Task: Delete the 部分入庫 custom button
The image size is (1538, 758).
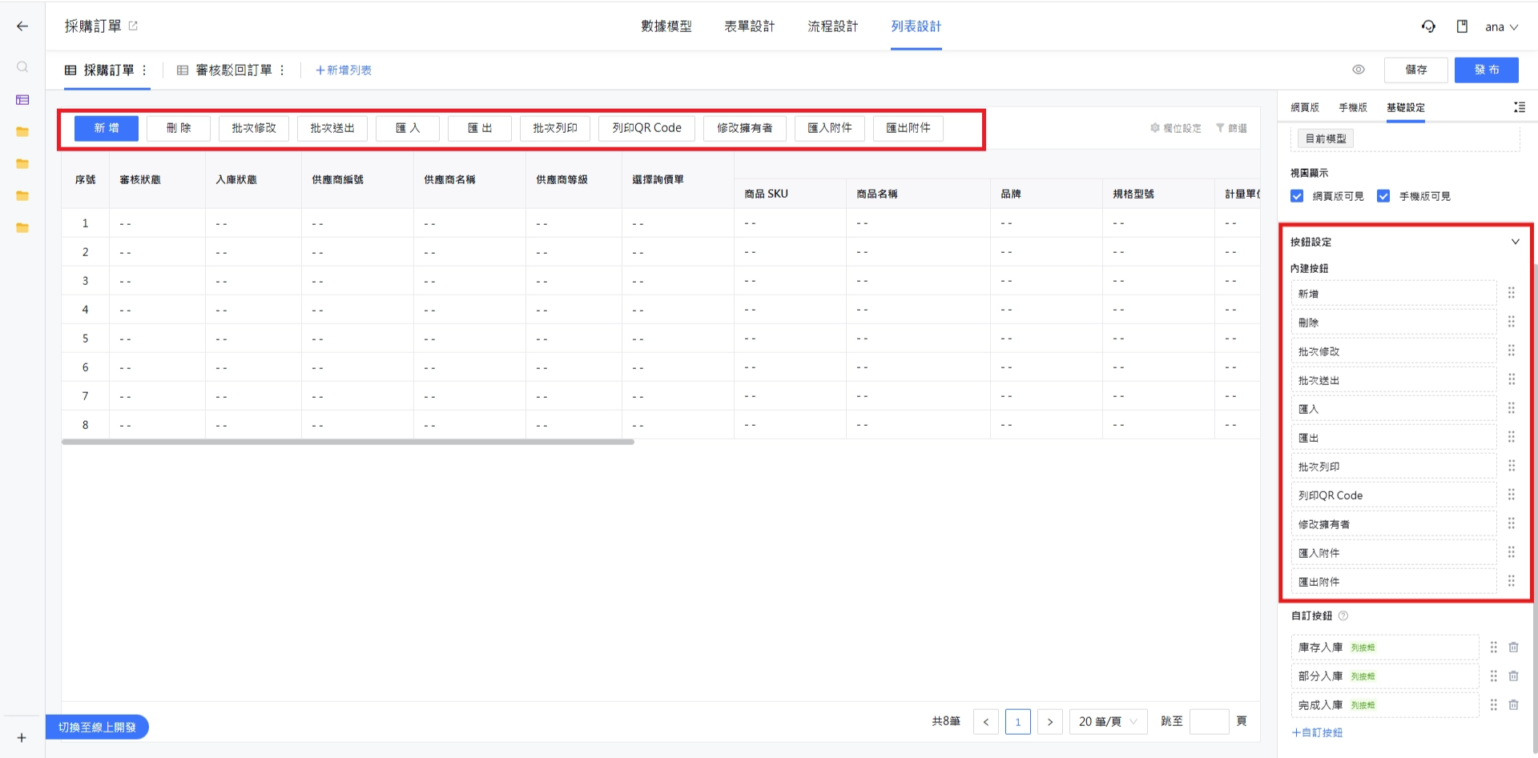Action: click(1514, 676)
